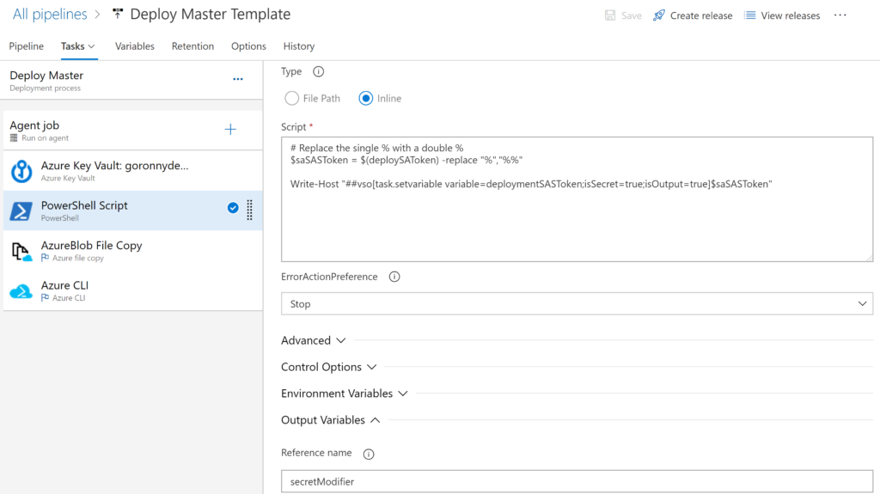Click the PowerShell Script drag handle dots
This screenshot has height=494, width=880.
[x=250, y=210]
